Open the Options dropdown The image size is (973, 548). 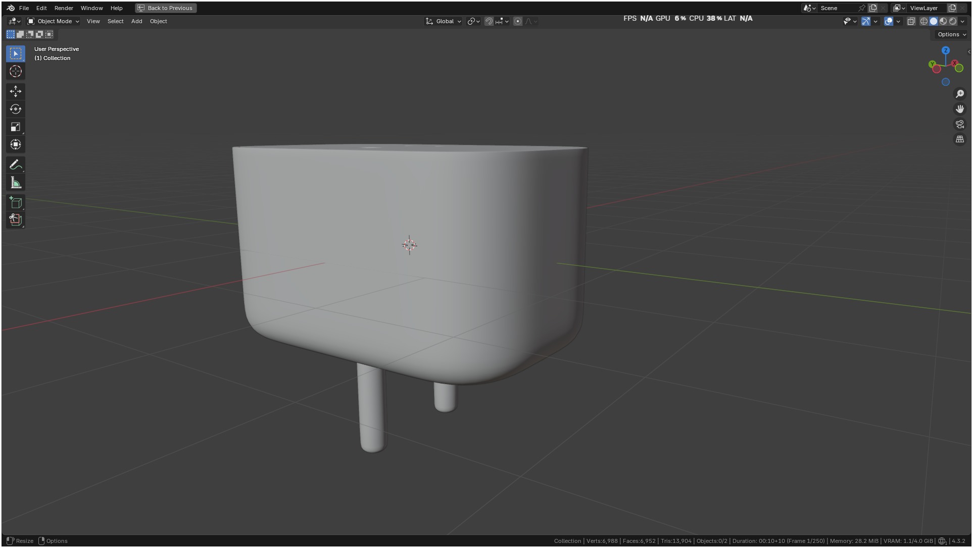952,34
